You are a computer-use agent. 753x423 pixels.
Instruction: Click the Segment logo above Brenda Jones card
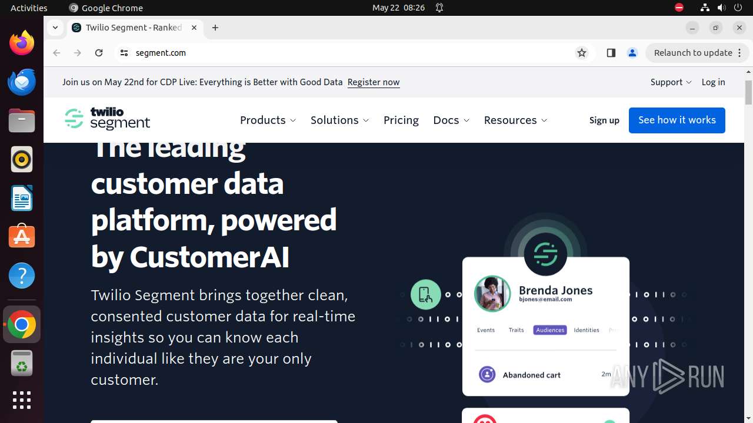click(545, 254)
